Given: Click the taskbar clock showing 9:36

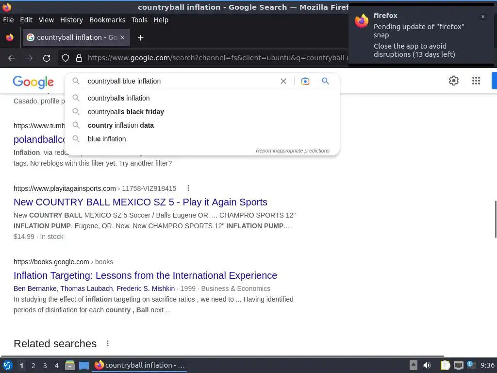Looking at the screenshot, I should pos(487,365).
